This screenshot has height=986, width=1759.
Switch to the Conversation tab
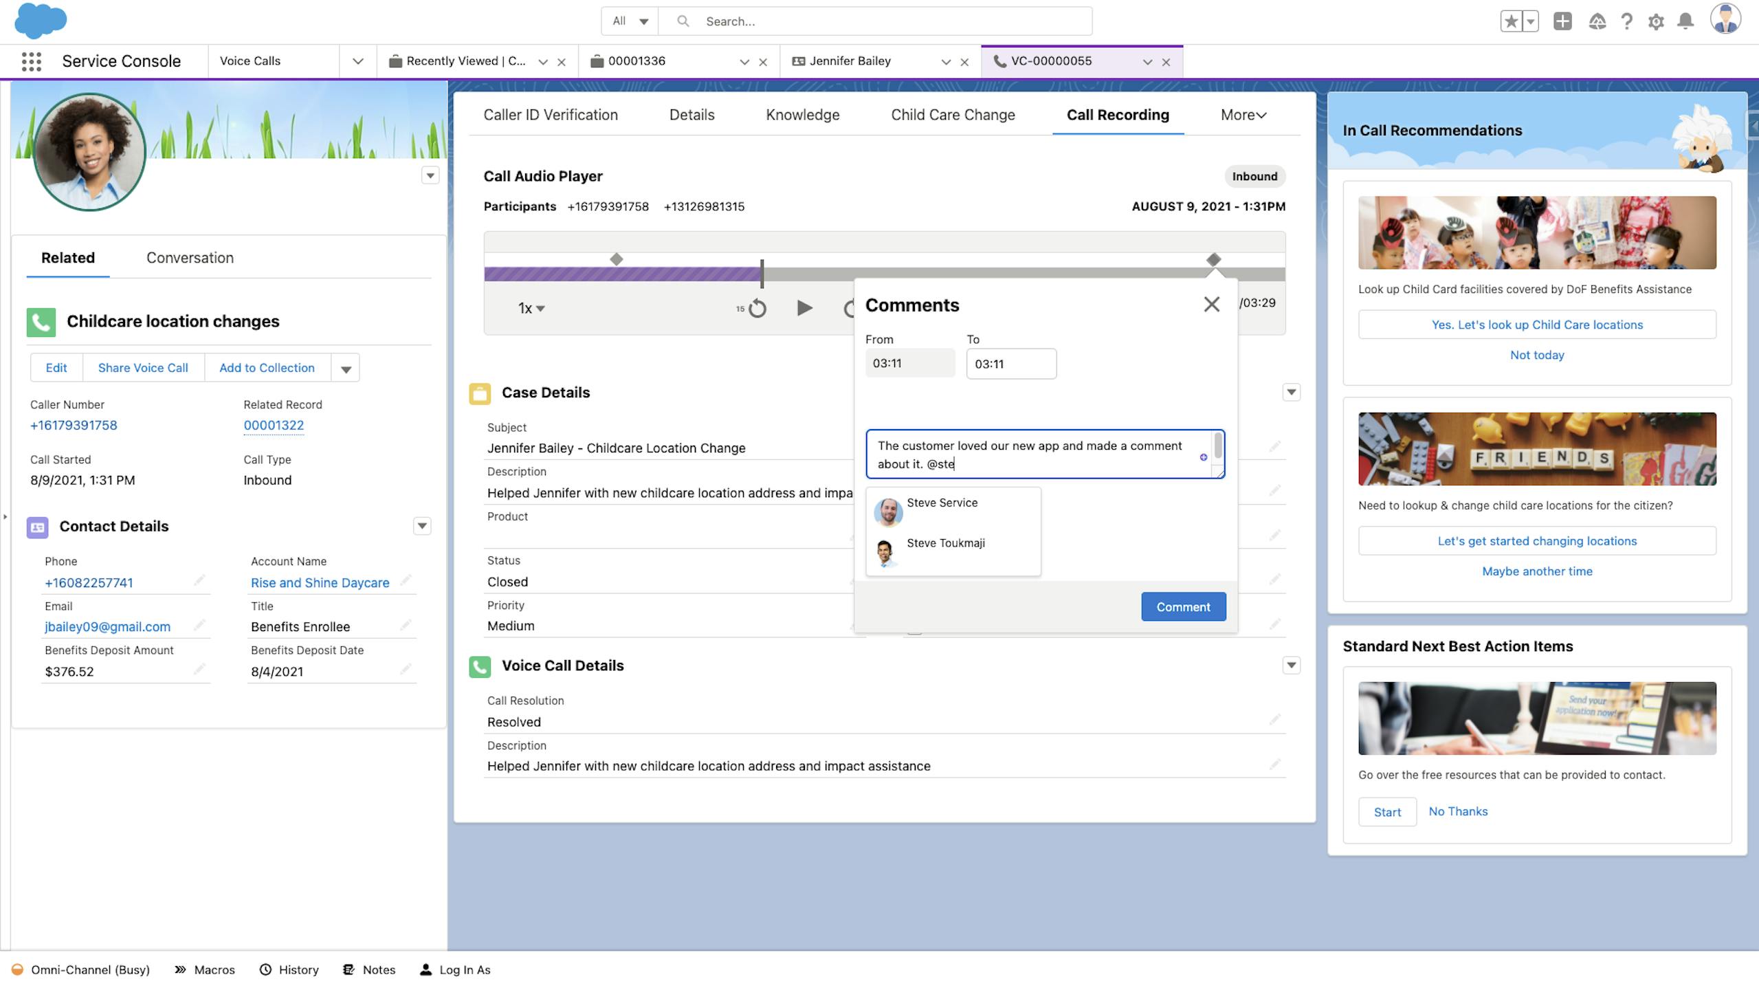point(190,258)
